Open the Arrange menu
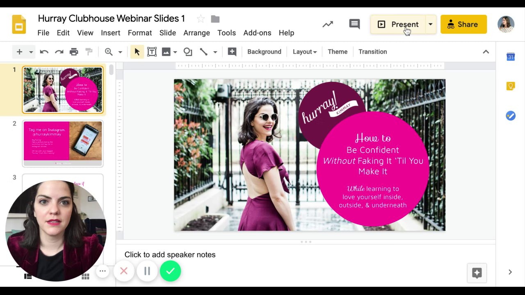 click(x=196, y=33)
